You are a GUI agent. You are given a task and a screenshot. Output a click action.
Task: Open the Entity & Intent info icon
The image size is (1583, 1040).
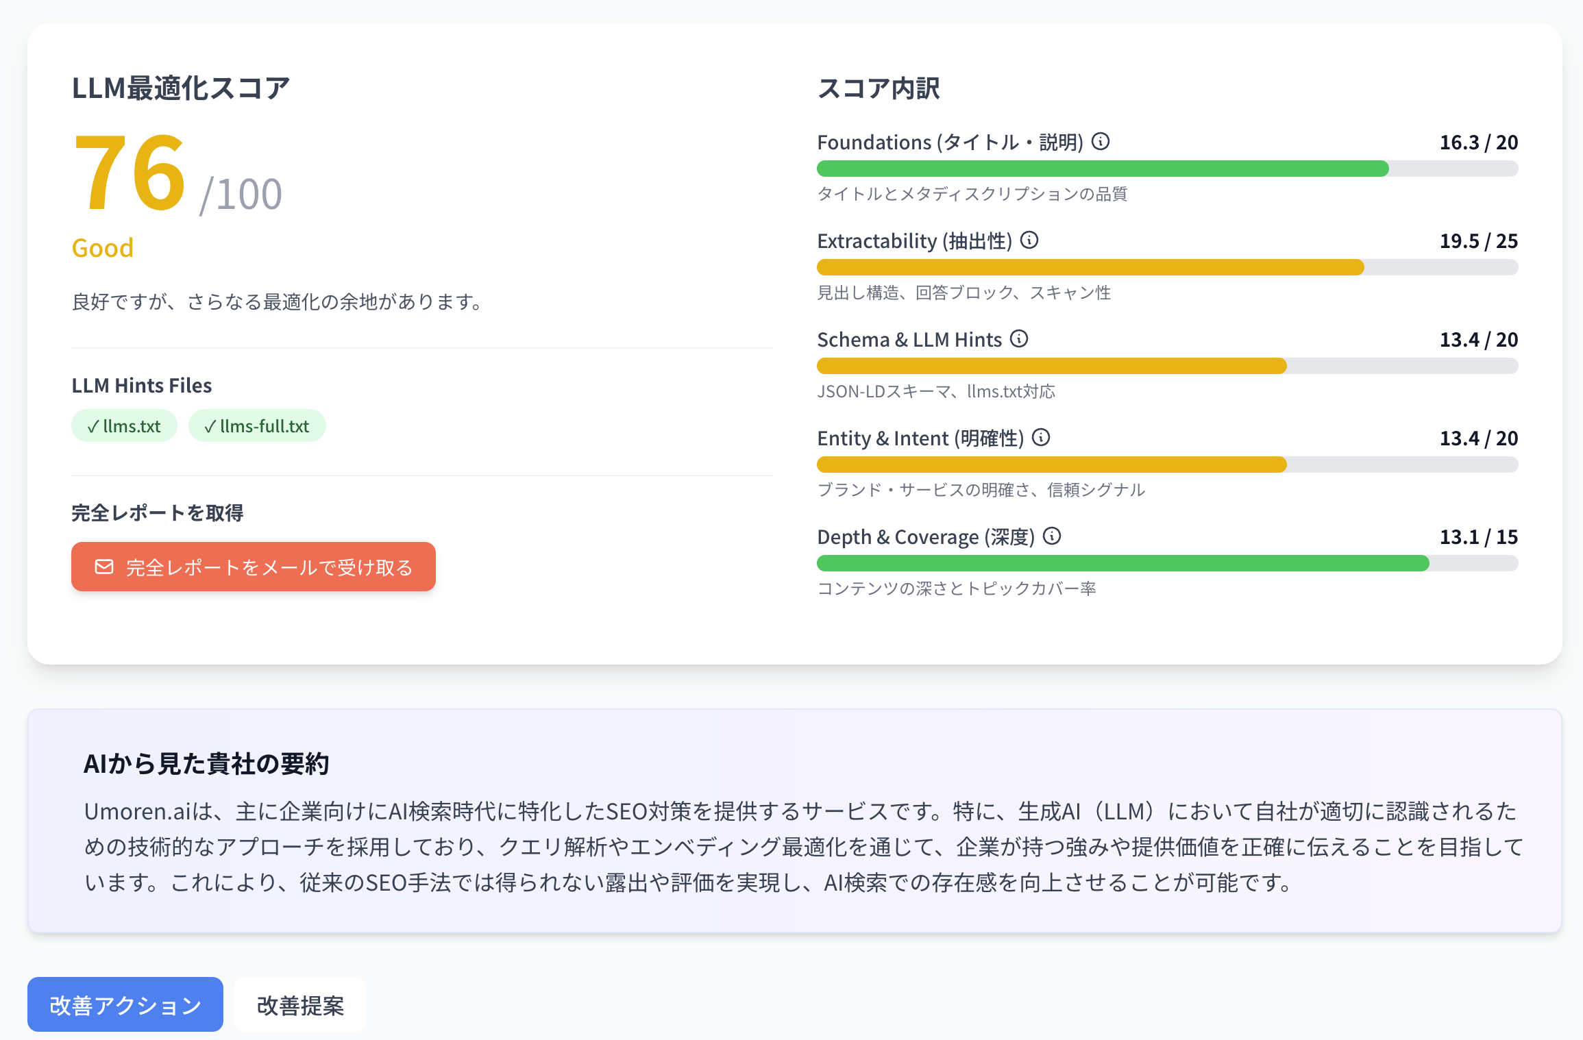click(1040, 438)
